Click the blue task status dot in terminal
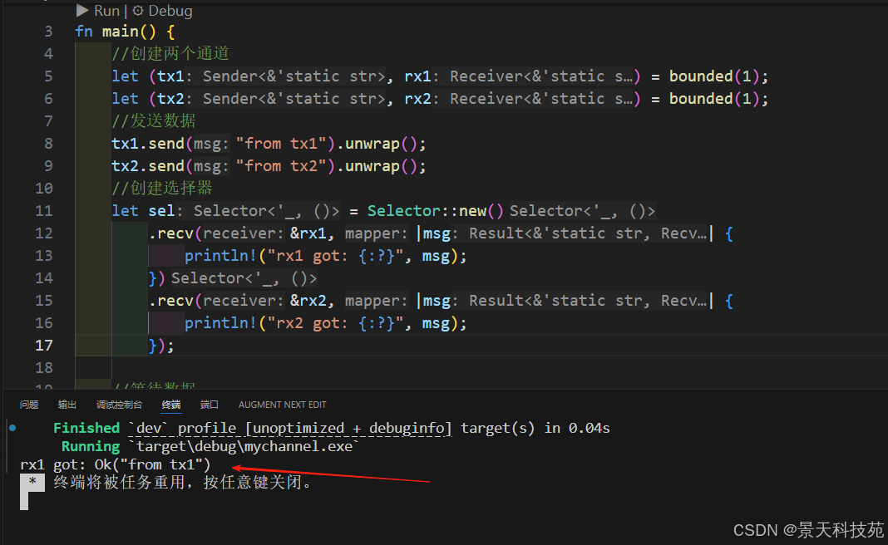888x545 pixels. (12, 428)
